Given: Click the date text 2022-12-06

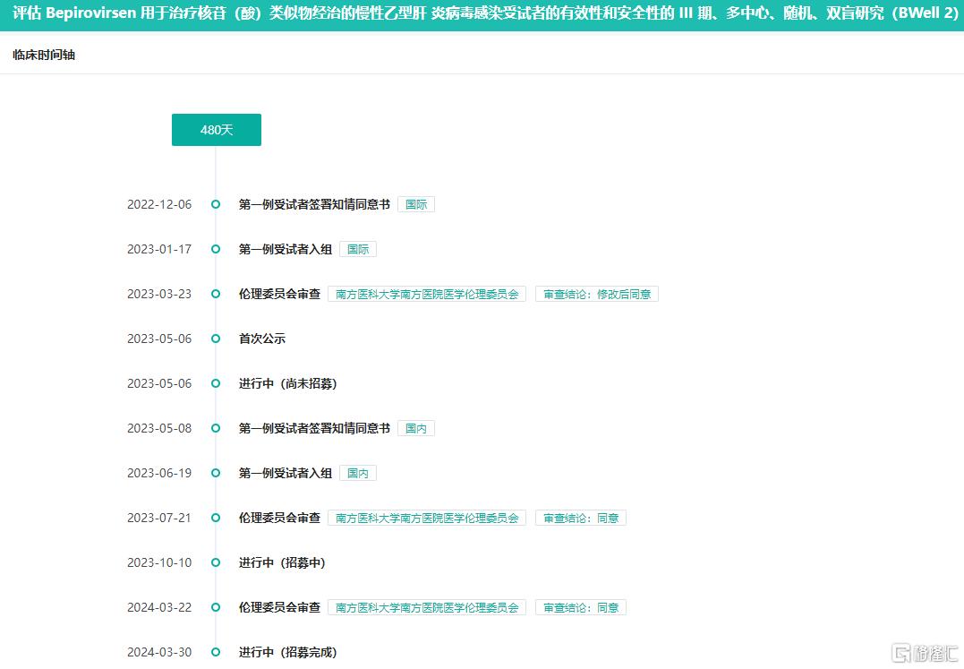Looking at the screenshot, I should (x=159, y=204).
